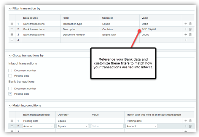Uncheck Bank transactions Posting date box
Screen dimensions: 199x137
[x=10, y=94]
